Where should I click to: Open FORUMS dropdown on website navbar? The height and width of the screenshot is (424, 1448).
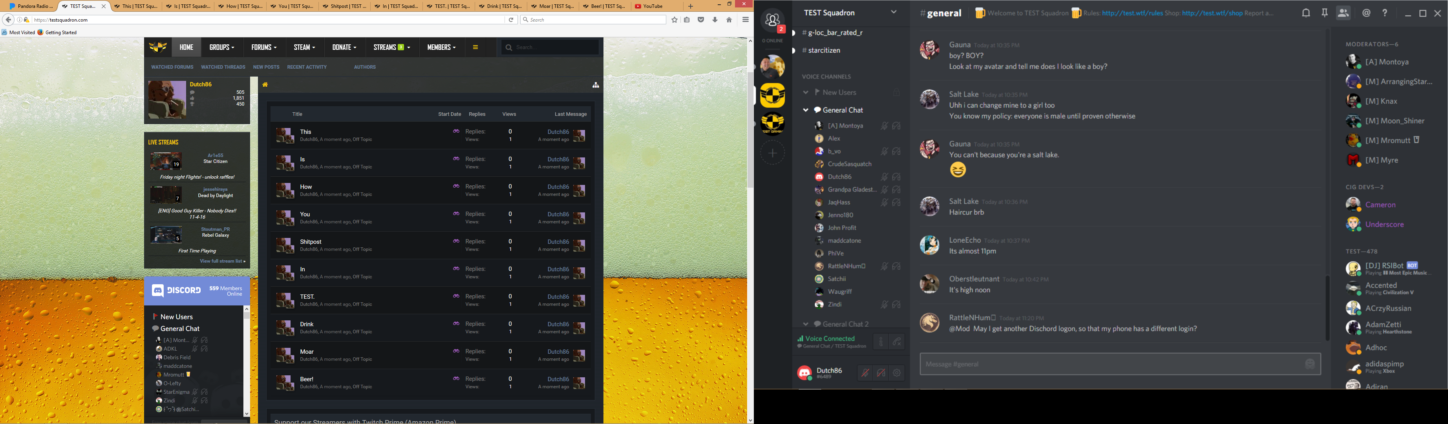pyautogui.click(x=264, y=47)
